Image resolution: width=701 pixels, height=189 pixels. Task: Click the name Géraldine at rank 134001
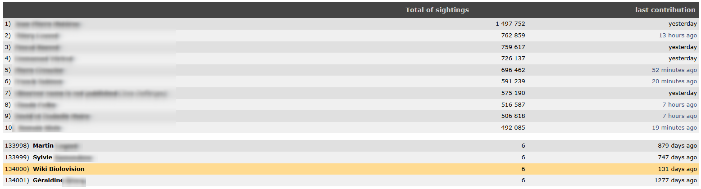pos(48,180)
